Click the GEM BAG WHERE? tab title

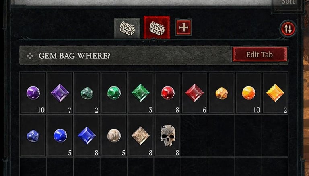(74, 56)
